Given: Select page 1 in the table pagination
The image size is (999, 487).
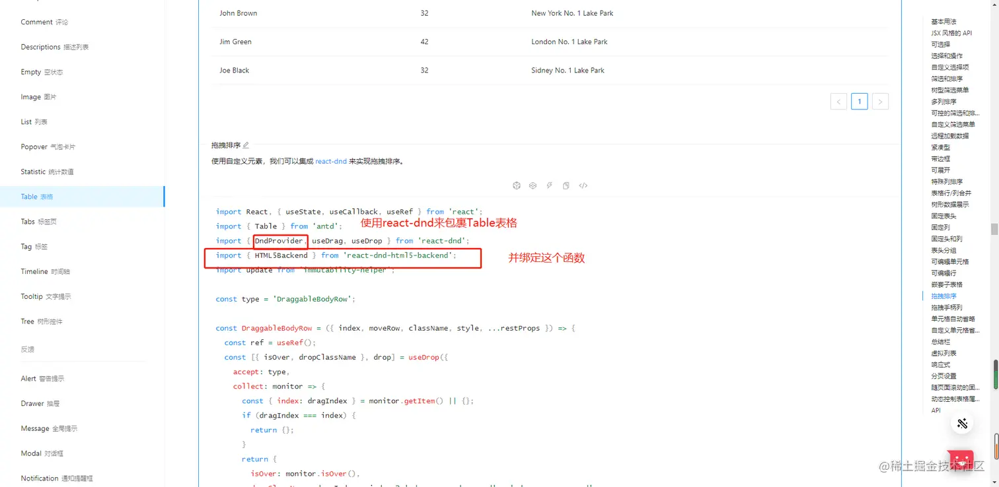Looking at the screenshot, I should coord(859,101).
